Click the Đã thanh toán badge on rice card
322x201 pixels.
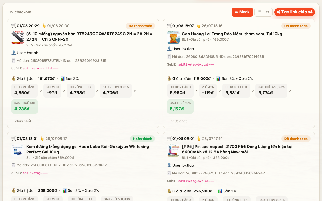(x=296, y=26)
